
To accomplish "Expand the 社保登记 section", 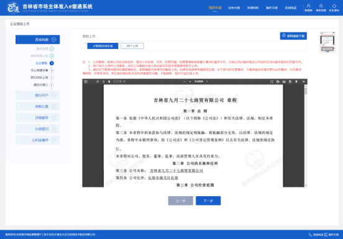I will pyautogui.click(x=38, y=129).
